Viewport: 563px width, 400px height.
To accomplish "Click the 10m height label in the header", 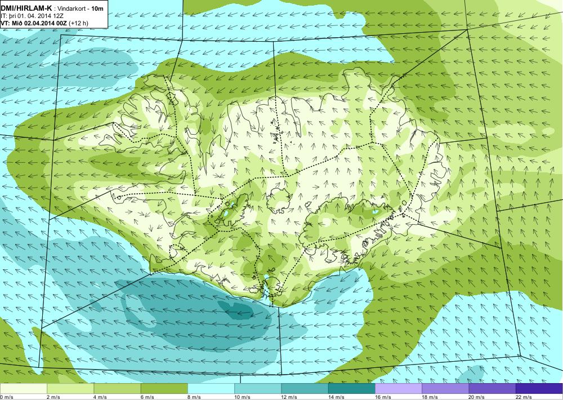I will (97, 8).
